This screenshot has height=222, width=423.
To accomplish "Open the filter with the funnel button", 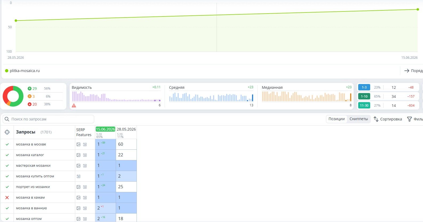I will 415,119.
